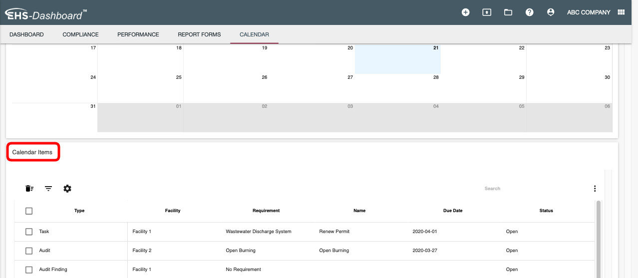Open the filter list icon
Viewport: 638px width, 278px height.
pyautogui.click(x=48, y=189)
